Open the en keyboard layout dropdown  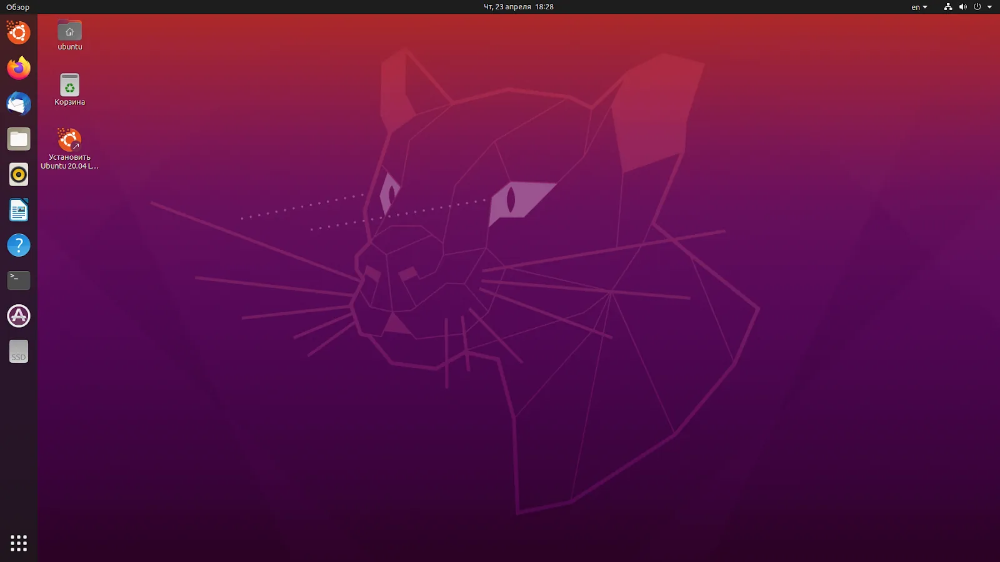pyautogui.click(x=919, y=7)
